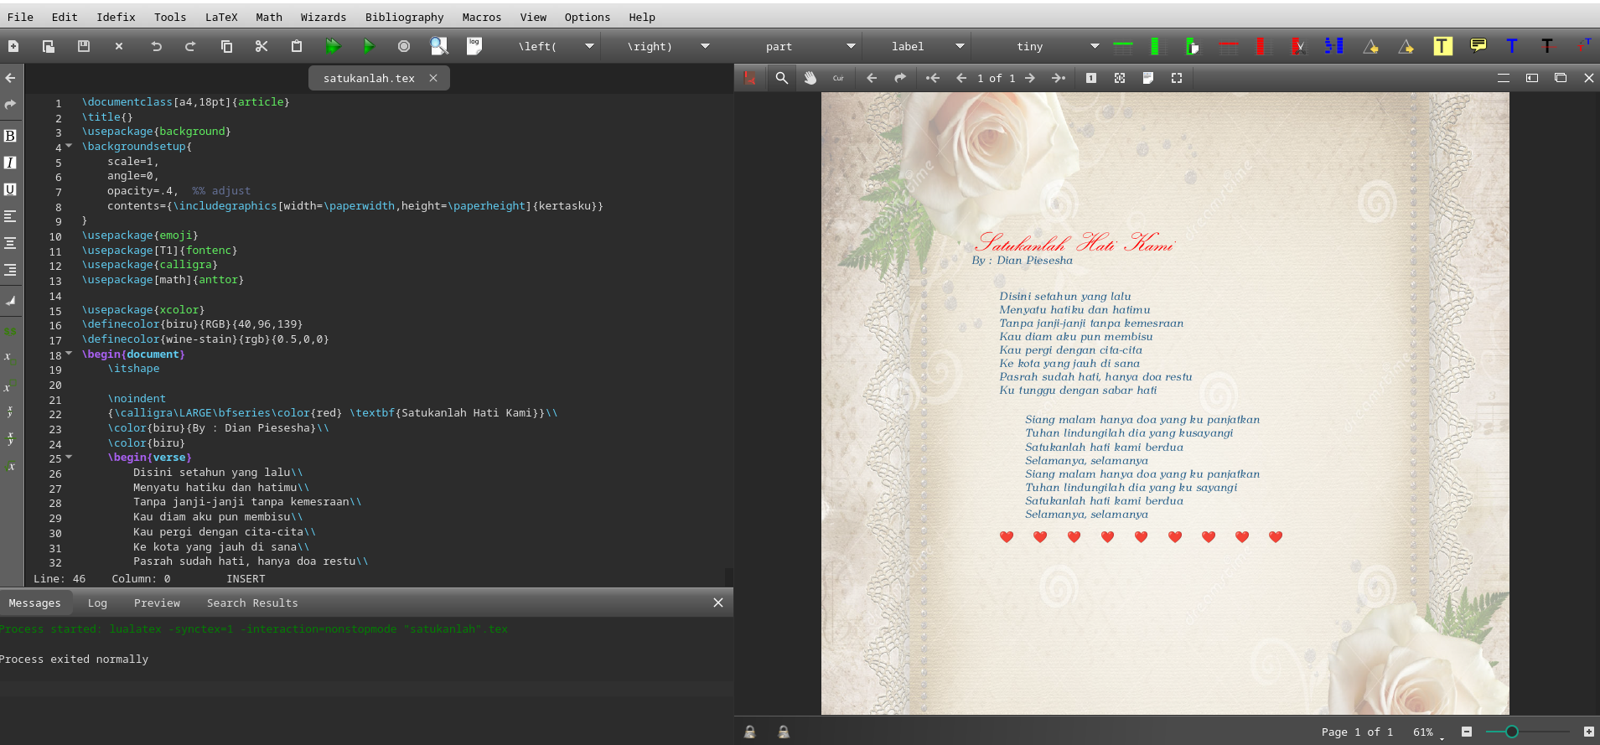Toggle bold formatting in left sidebar
Viewport: 1600px width, 745px height.
tap(10, 136)
